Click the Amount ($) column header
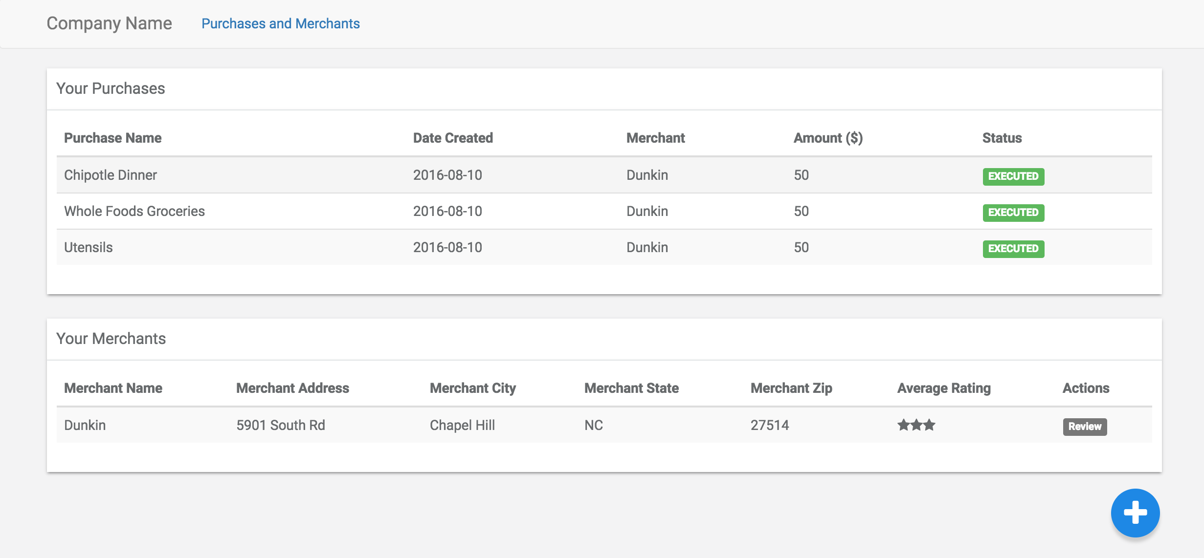The image size is (1204, 558). 828,138
